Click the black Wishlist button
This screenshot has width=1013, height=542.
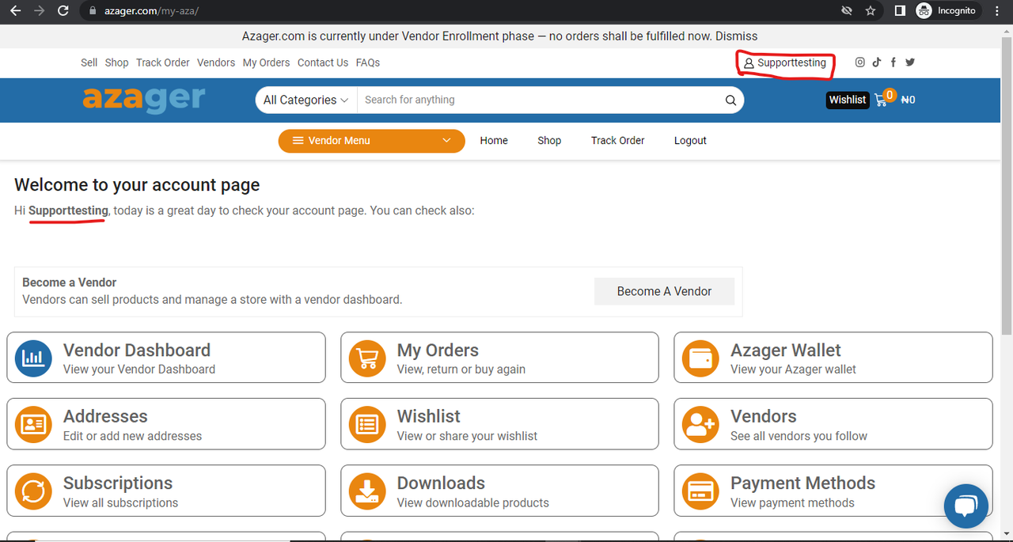tap(848, 100)
